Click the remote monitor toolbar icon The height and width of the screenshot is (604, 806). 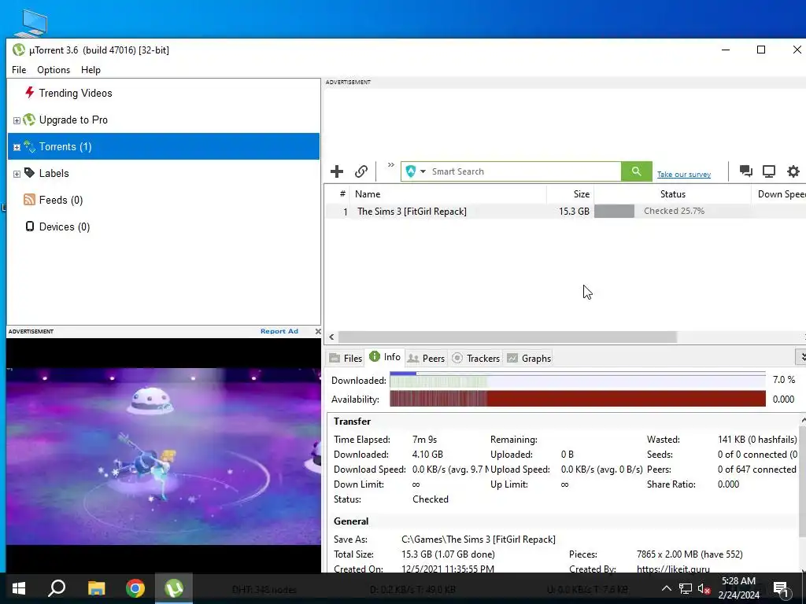point(769,171)
